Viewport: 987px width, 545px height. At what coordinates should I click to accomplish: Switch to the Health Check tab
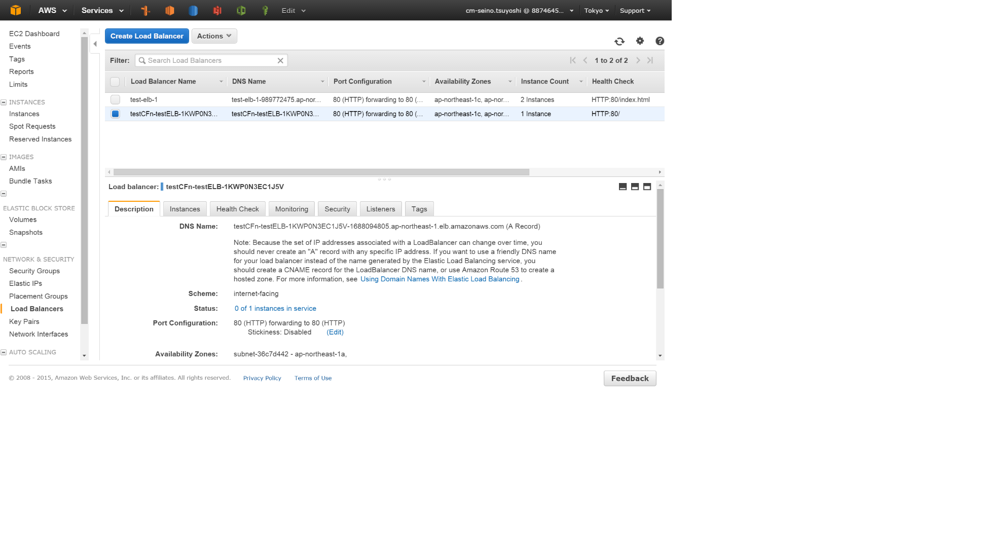237,209
